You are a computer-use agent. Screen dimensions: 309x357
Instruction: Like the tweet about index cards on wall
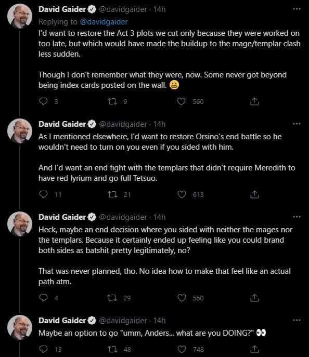[x=181, y=101]
